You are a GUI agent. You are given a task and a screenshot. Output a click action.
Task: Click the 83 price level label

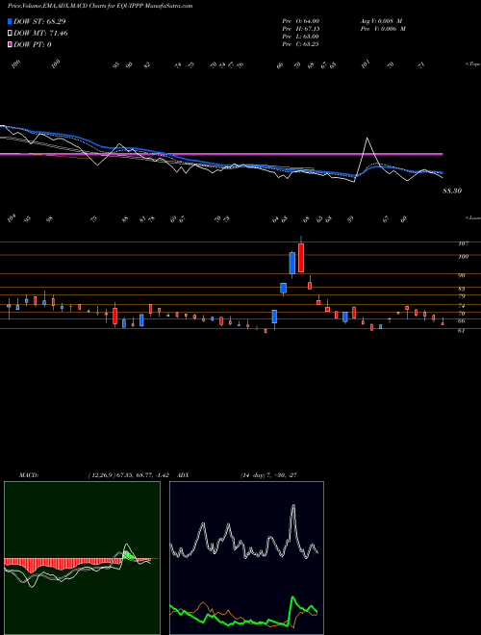coord(462,290)
